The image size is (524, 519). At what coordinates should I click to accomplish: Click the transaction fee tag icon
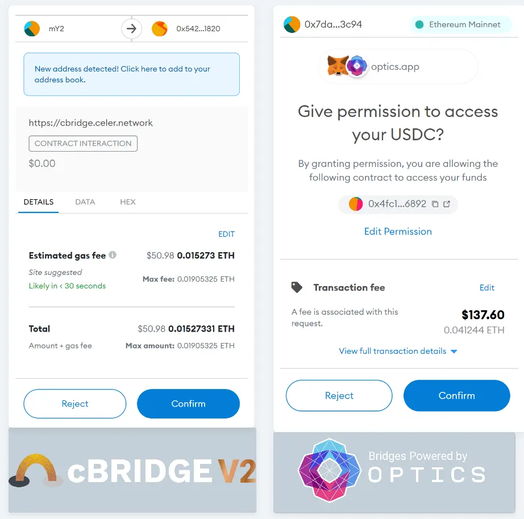click(x=297, y=287)
